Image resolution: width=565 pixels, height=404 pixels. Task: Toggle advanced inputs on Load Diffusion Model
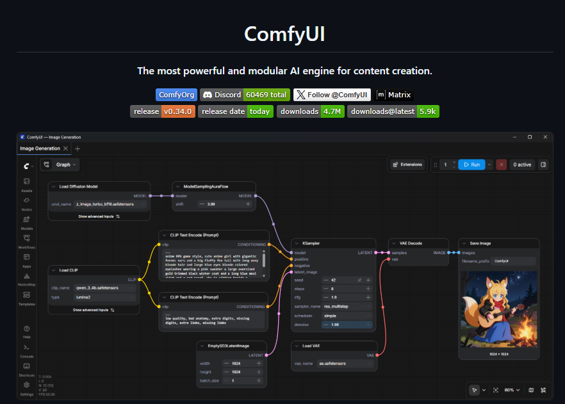[x=99, y=216]
